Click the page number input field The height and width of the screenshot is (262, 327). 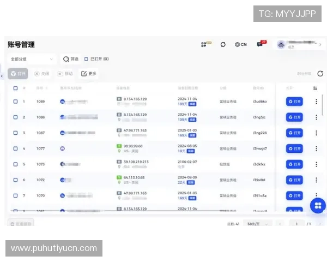tap(296, 224)
